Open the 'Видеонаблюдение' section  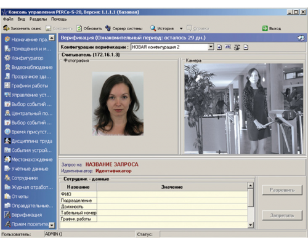(x=28, y=67)
